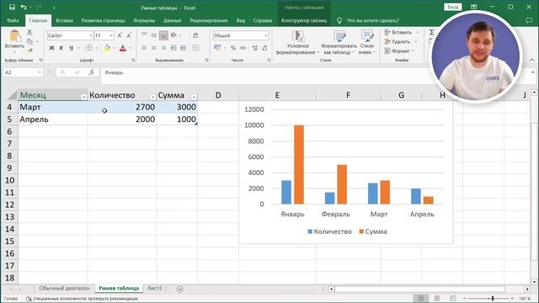Undo the last action
This screenshot has height=303, width=539.
(24, 8)
